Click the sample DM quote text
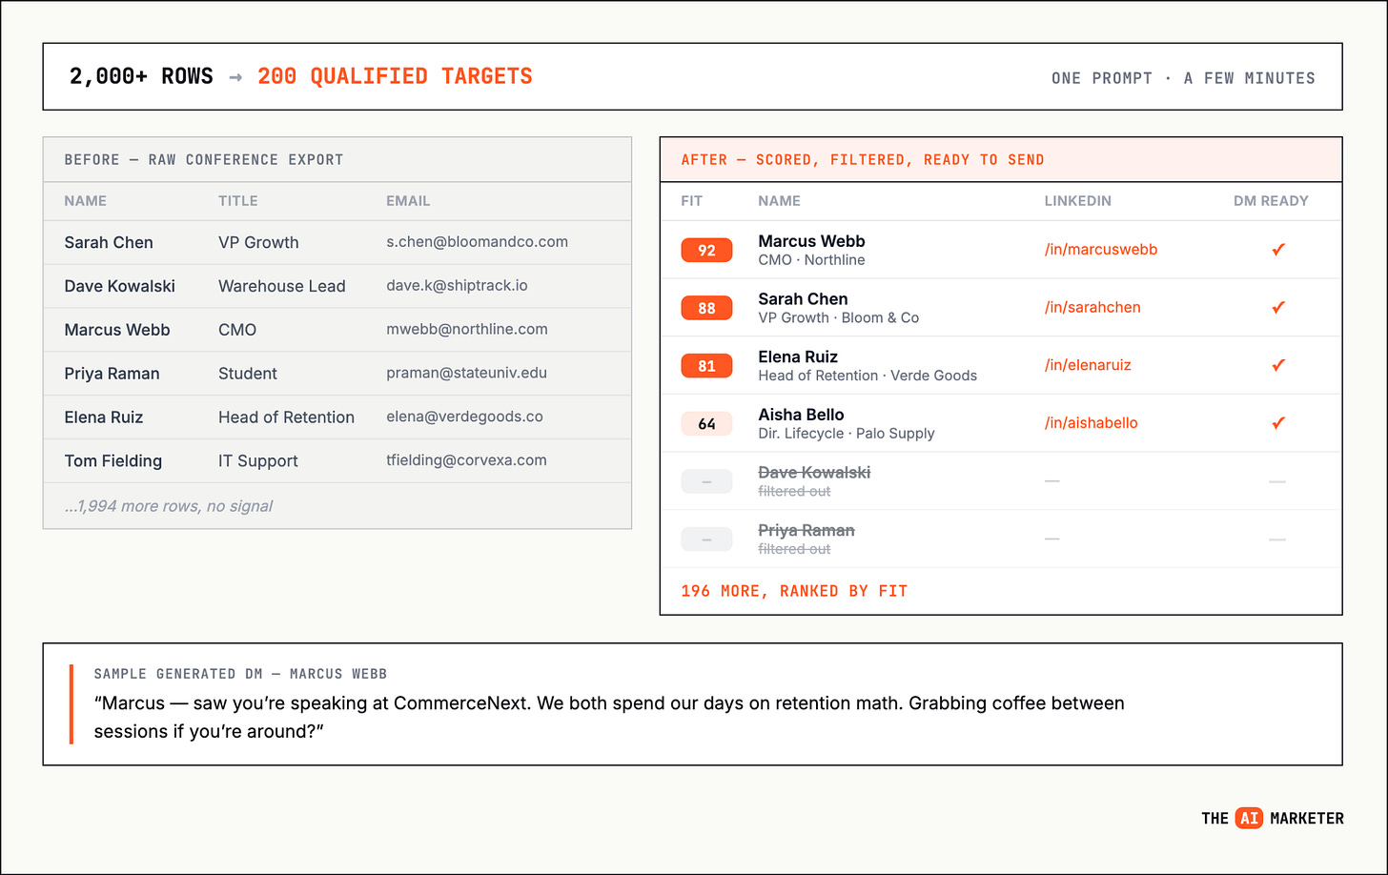 609,718
